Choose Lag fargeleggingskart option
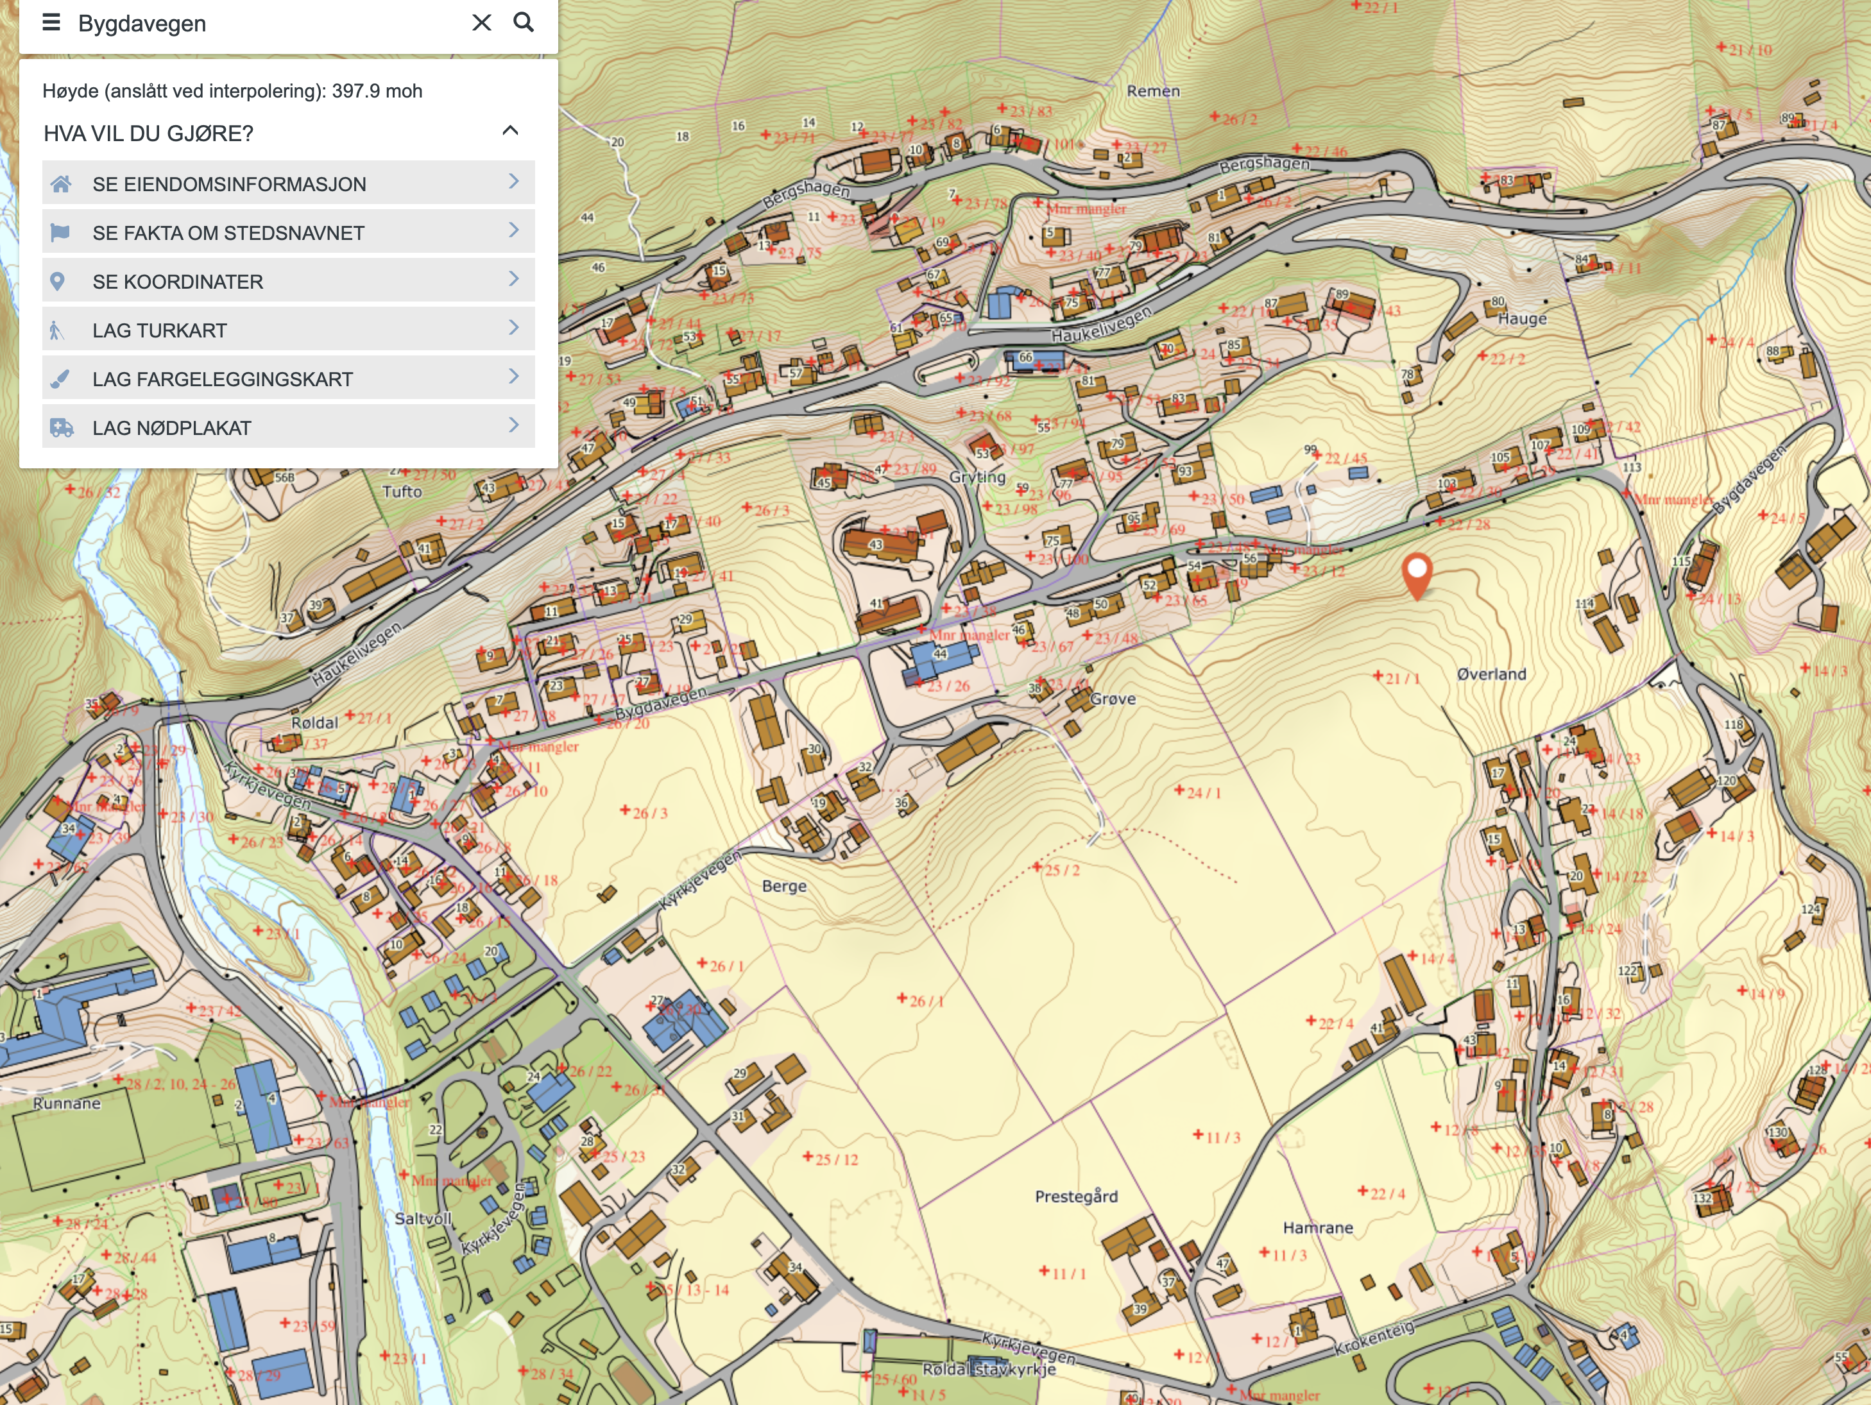 click(223, 379)
